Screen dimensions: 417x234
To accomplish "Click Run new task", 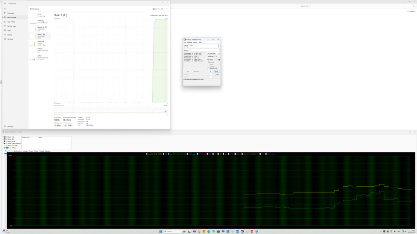I will click(158, 9).
